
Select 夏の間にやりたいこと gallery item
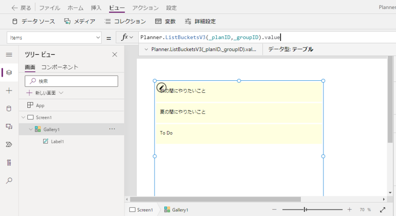pos(239,112)
